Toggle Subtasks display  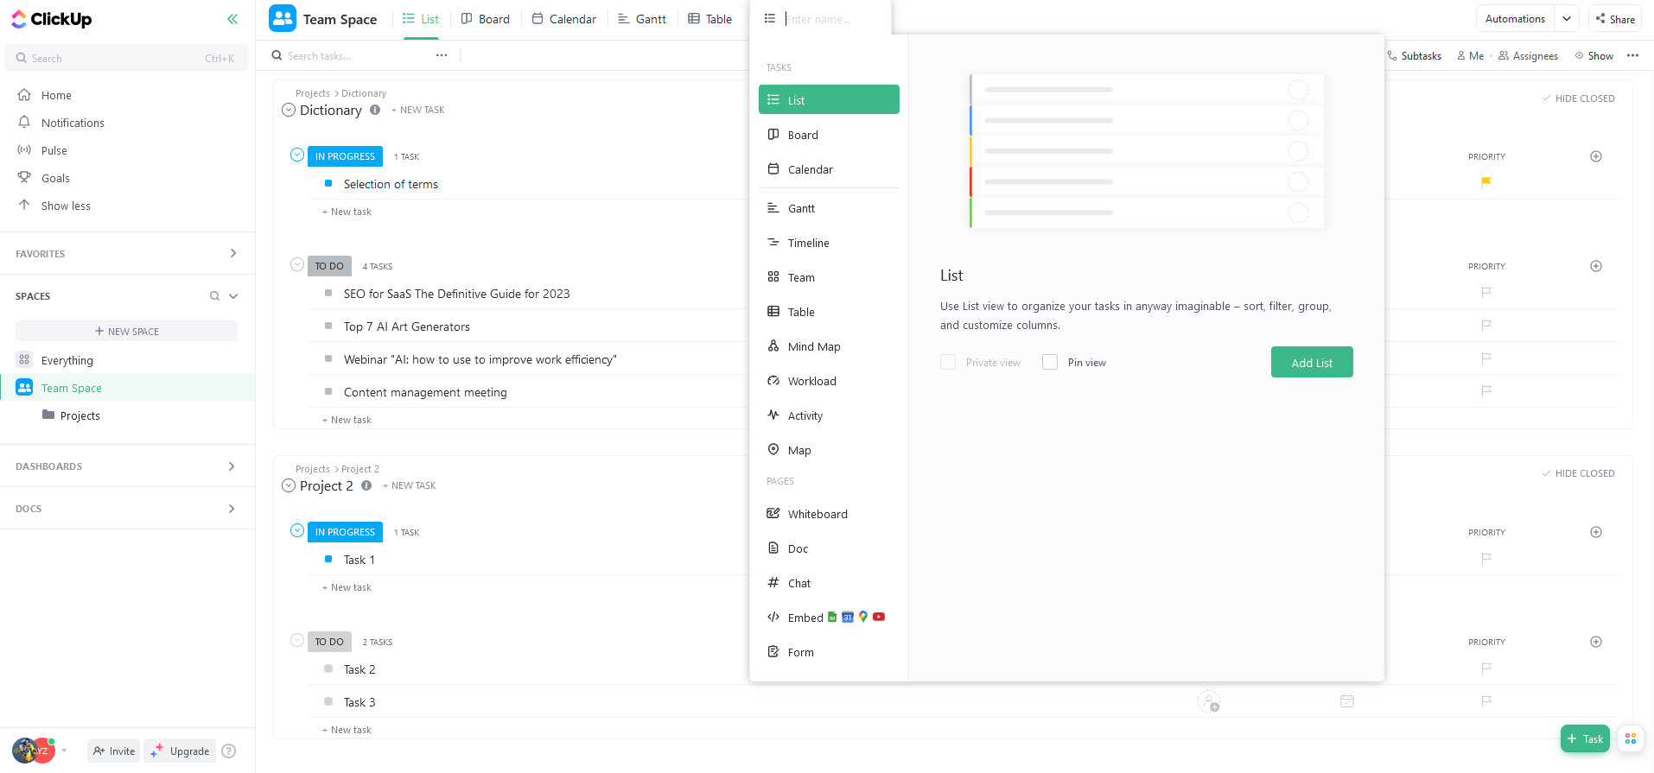(1414, 55)
